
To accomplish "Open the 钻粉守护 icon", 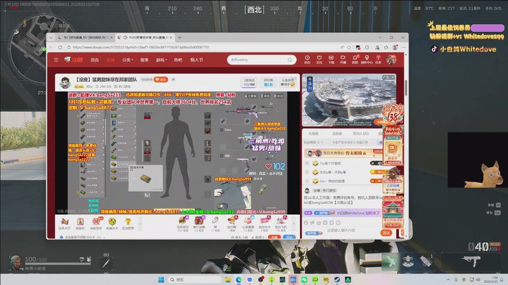I will (96, 224).
